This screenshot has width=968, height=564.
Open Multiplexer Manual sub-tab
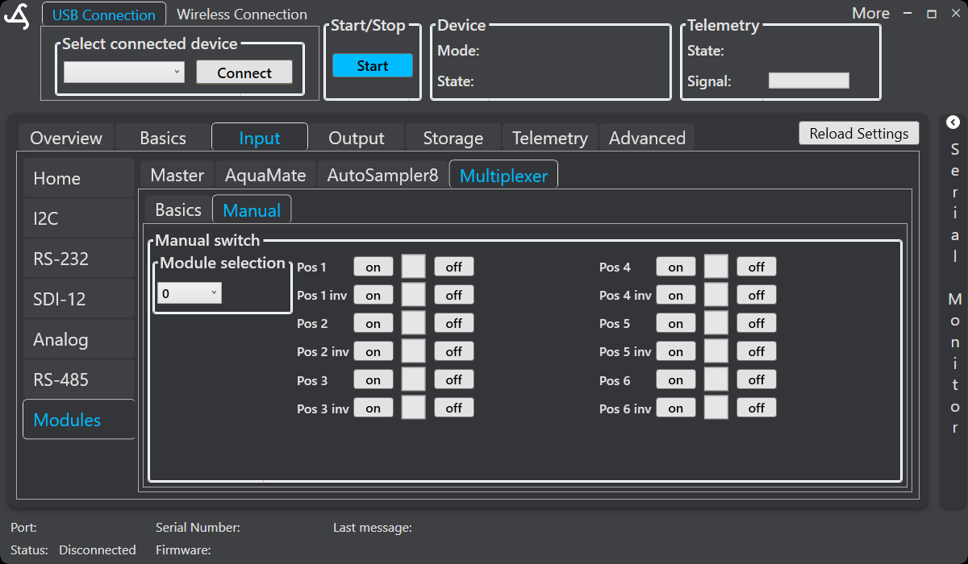252,209
